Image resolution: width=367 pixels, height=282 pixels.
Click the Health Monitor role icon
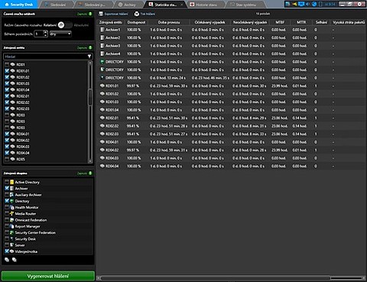click(11, 207)
